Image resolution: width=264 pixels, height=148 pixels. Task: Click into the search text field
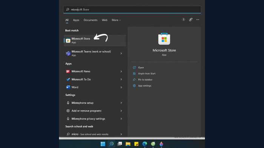(x=132, y=9)
